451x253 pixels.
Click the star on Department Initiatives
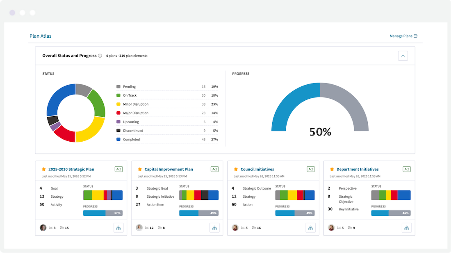tap(332, 169)
